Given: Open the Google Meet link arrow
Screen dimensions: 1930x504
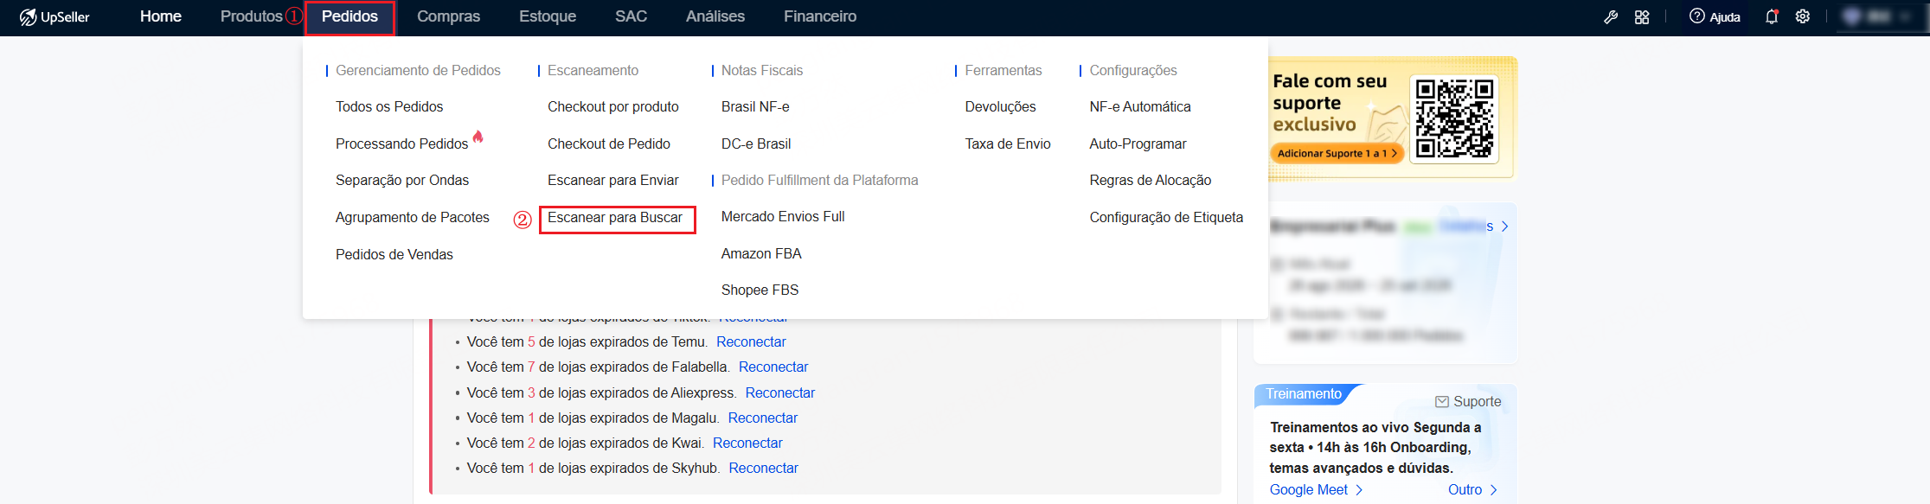Looking at the screenshot, I should (1359, 490).
